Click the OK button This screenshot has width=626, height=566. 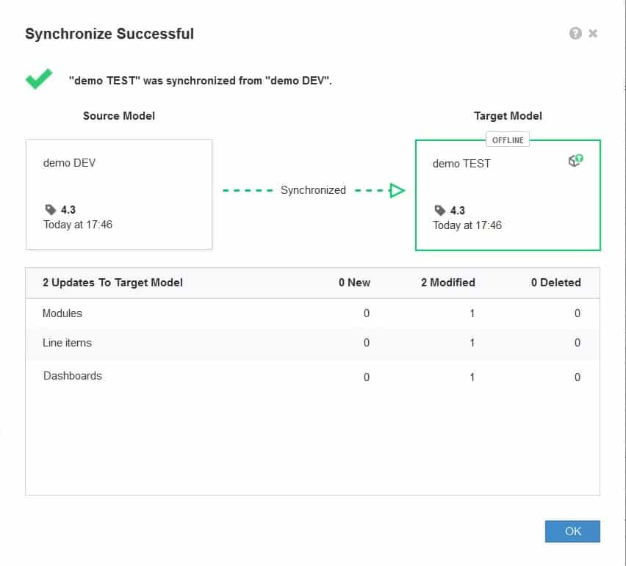[572, 531]
